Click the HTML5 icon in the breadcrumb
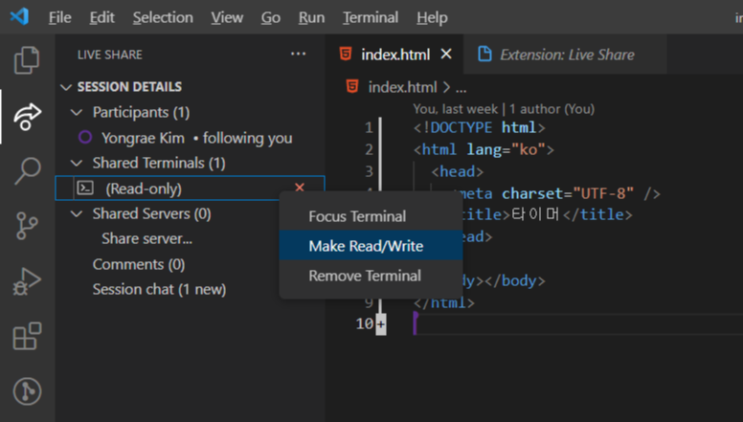The height and width of the screenshot is (422, 743). pyautogui.click(x=352, y=87)
